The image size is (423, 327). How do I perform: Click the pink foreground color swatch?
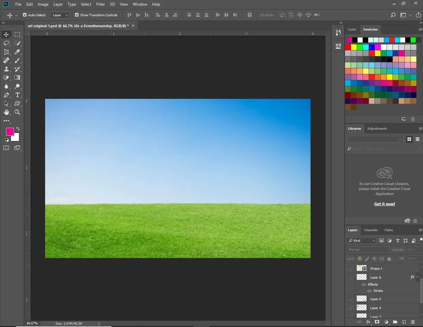10,132
